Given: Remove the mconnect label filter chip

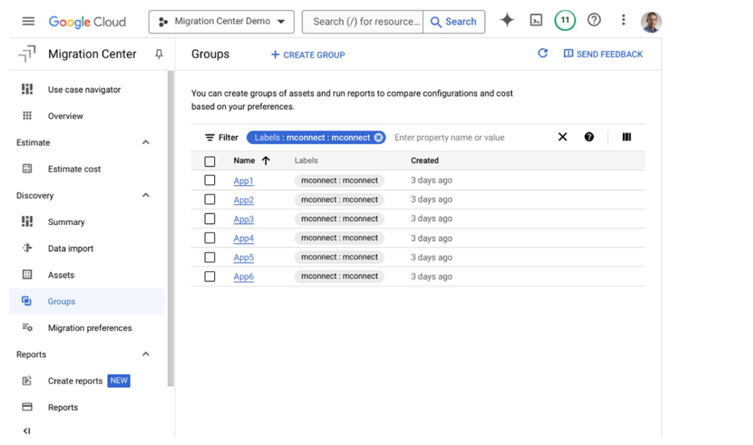Looking at the screenshot, I should coord(378,137).
